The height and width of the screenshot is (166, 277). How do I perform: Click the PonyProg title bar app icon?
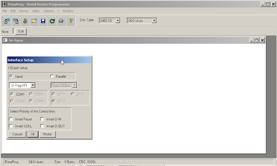[4, 4]
